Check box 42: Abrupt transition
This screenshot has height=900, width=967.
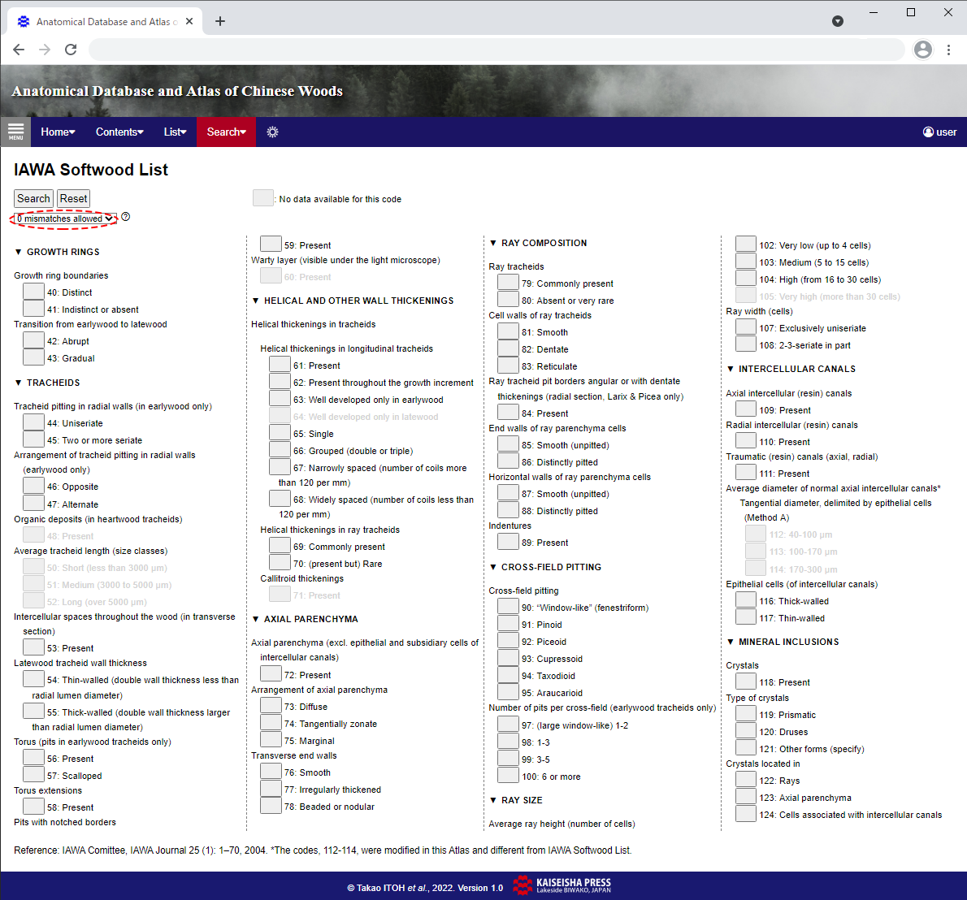click(x=33, y=340)
